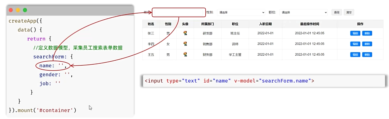389x119 pixels.
Task: Click the green dot on the code window
Action: (25, 10)
